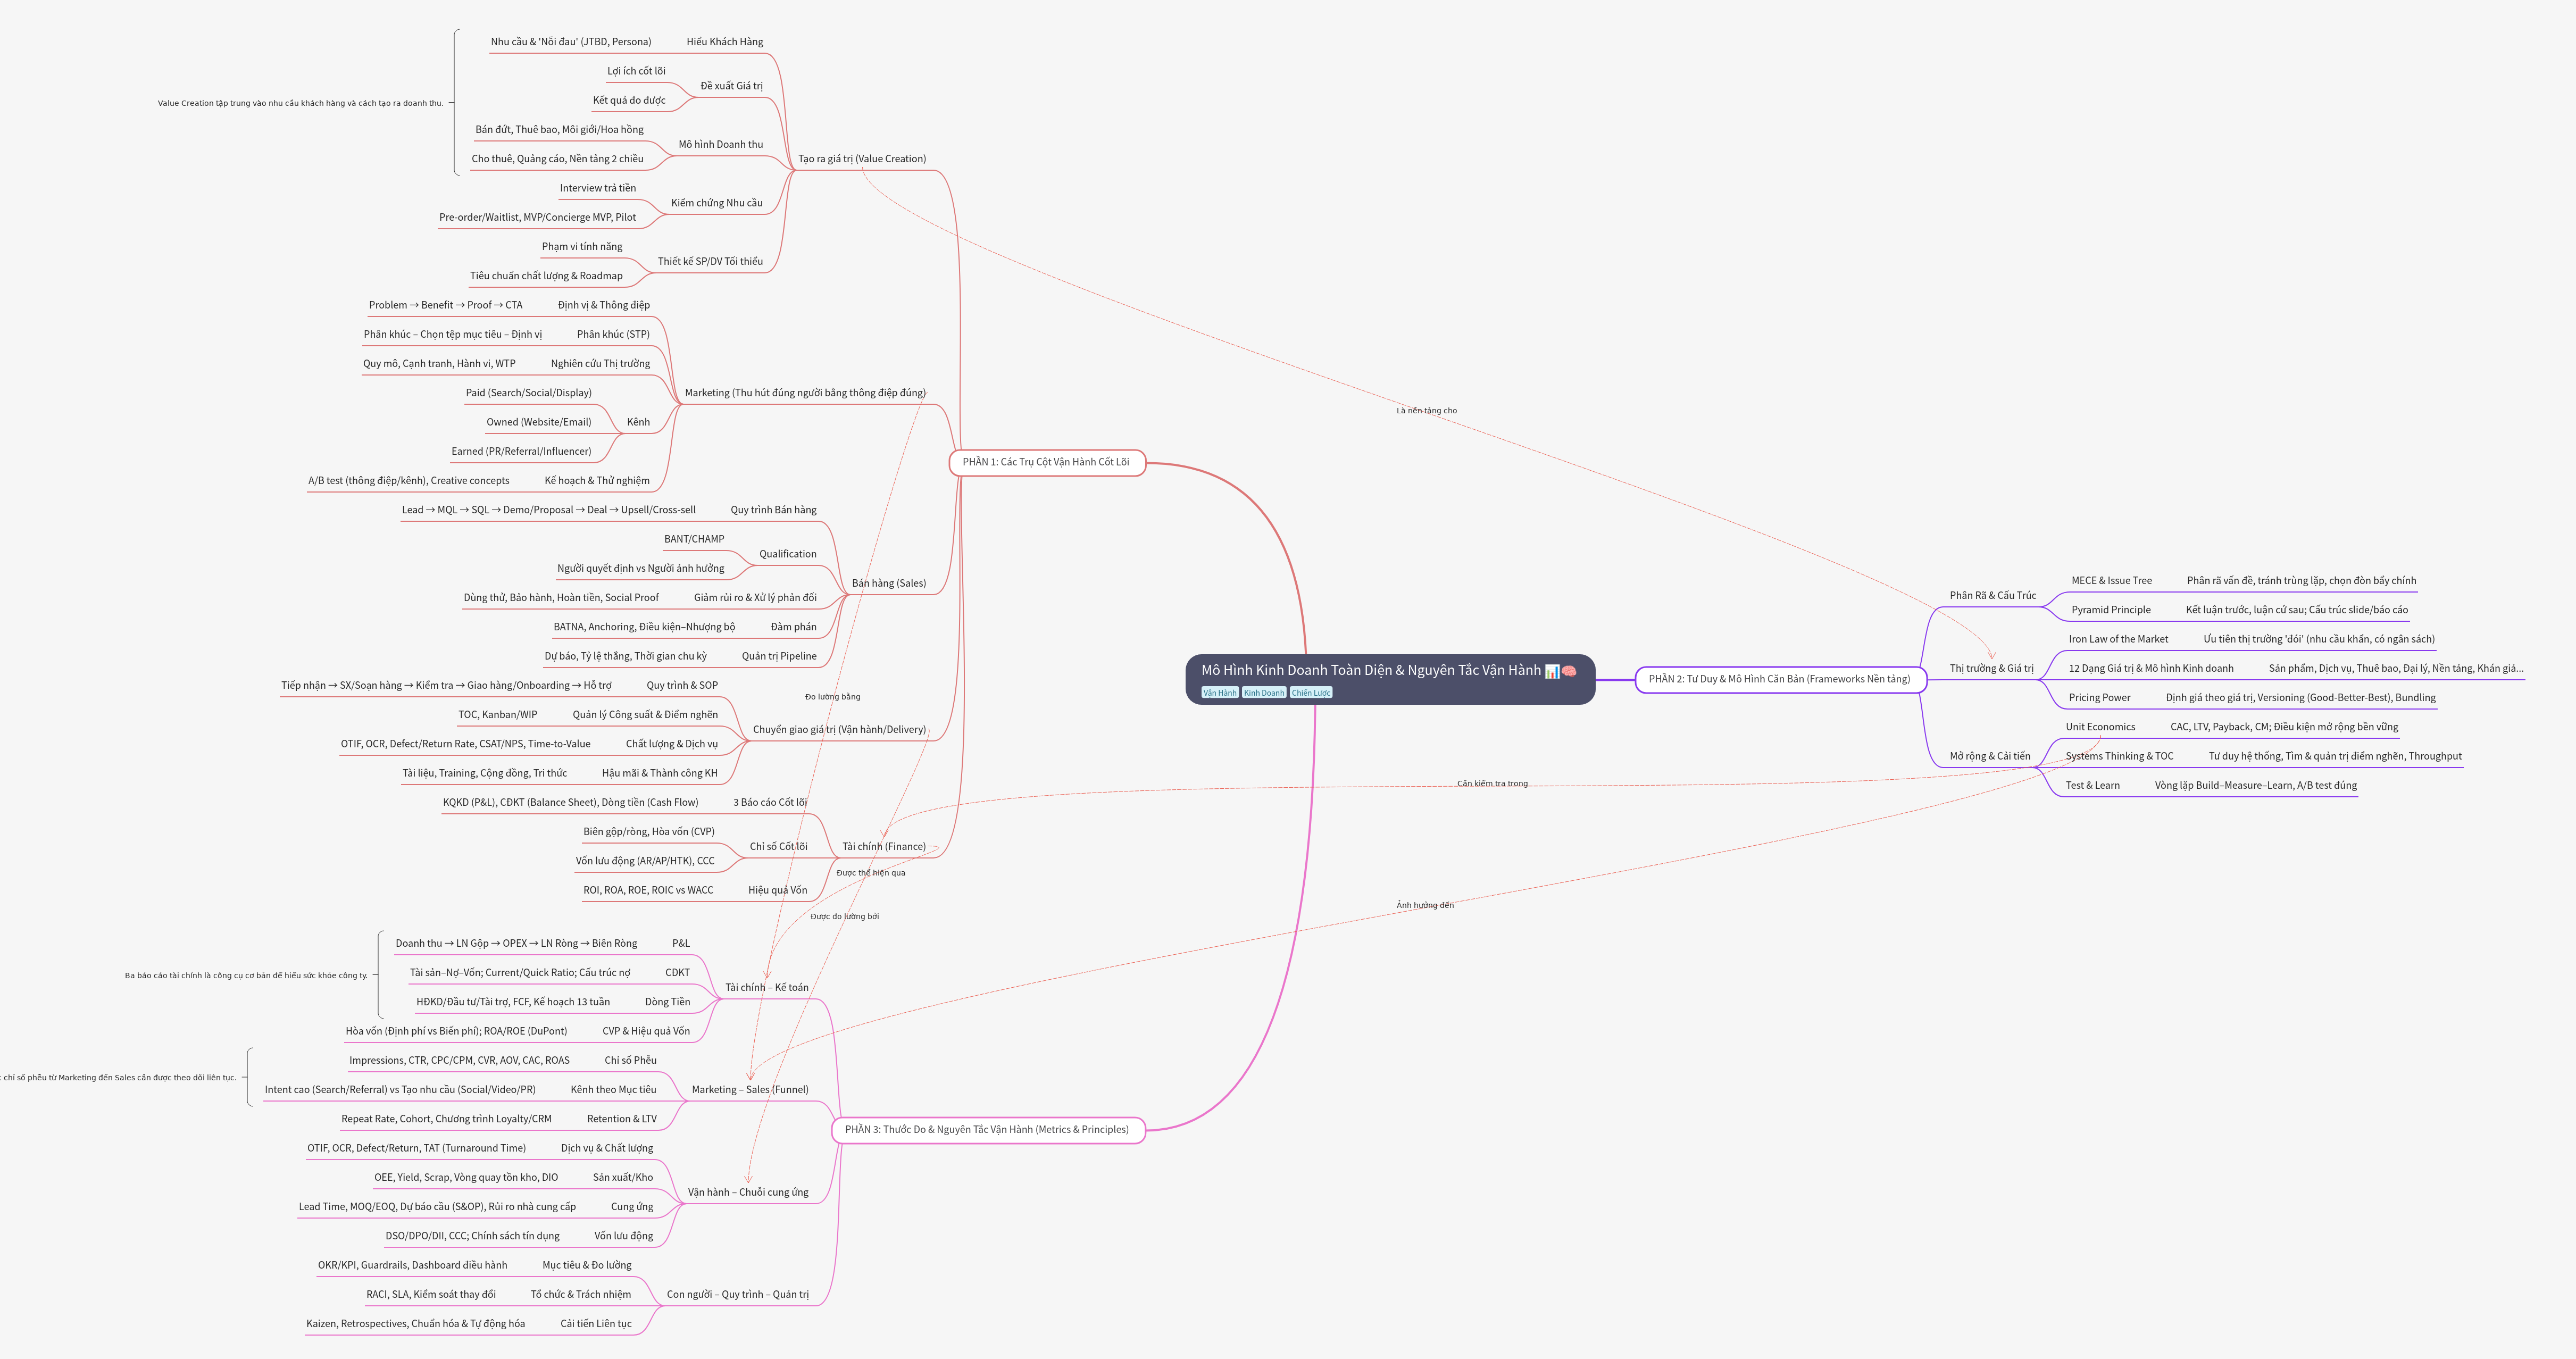Click the 'Cần kiểm tra trong' relationship label
Image resolution: width=2576 pixels, height=1359 pixels.
point(1491,784)
